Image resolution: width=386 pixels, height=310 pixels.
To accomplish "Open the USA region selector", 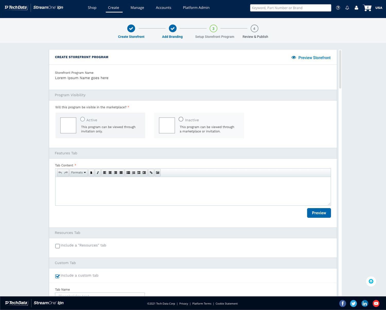I will click(379, 8).
